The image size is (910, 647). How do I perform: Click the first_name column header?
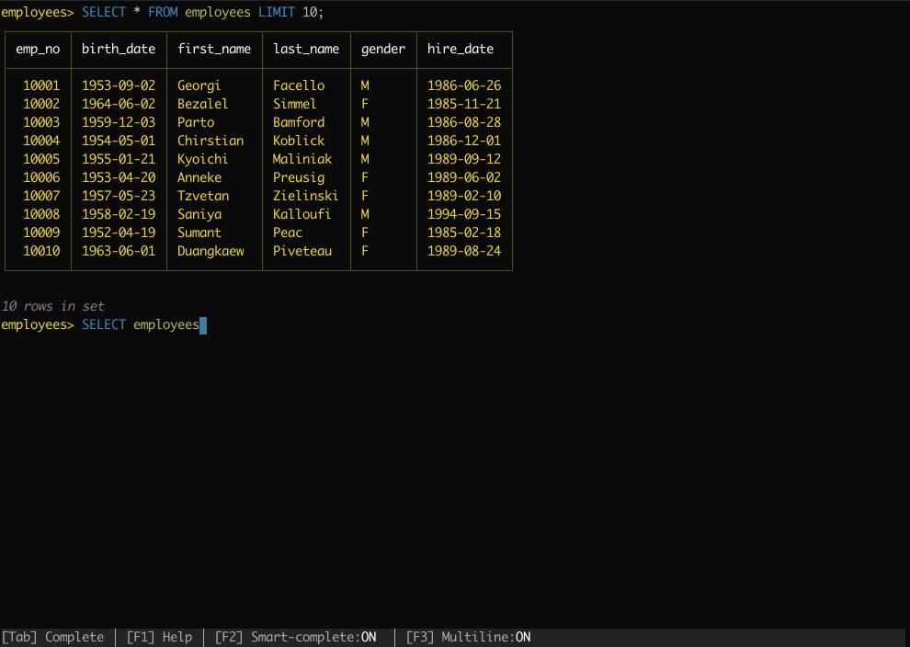214,50
